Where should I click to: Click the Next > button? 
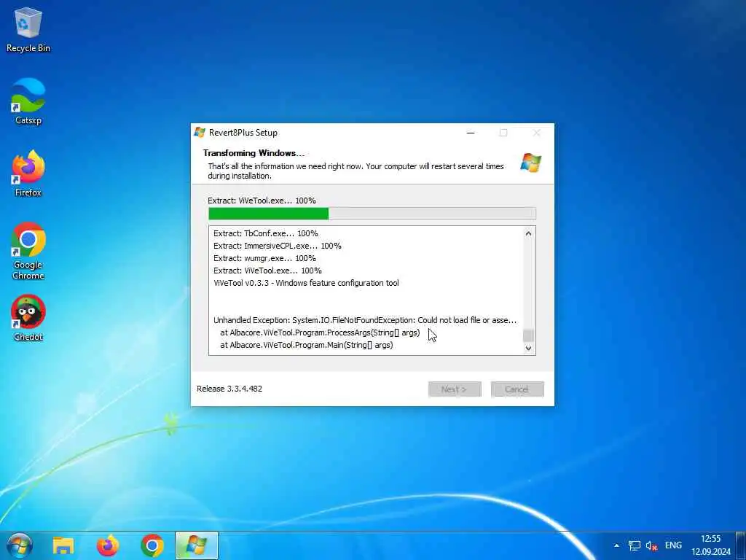(455, 389)
